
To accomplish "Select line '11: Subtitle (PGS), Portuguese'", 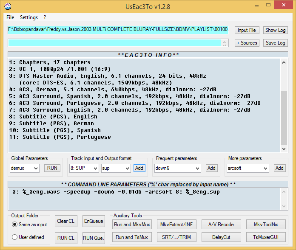I will click(x=60, y=137).
